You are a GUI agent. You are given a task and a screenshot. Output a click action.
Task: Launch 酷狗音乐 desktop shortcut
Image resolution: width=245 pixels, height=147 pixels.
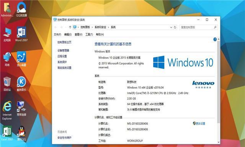[x=21, y=84]
